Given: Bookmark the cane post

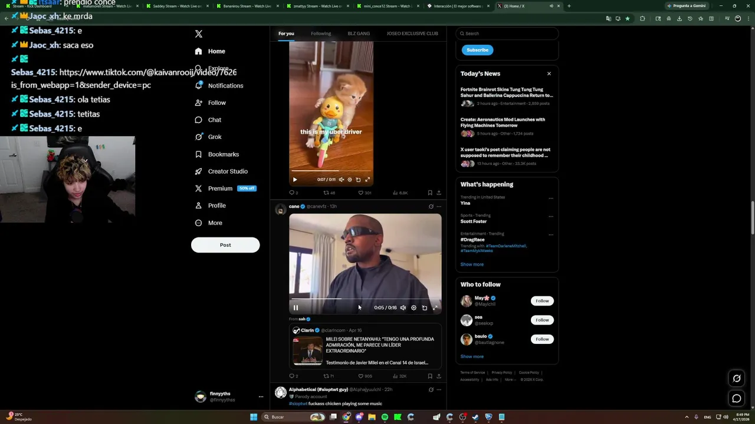Looking at the screenshot, I should (x=430, y=376).
